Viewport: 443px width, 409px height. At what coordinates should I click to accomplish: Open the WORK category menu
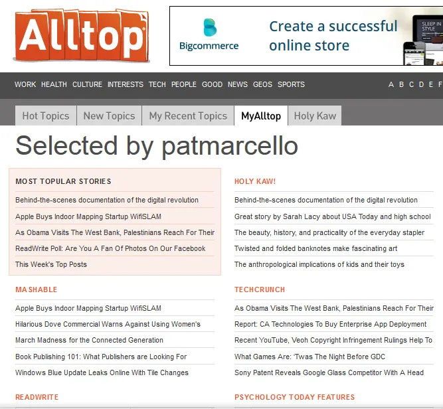(25, 84)
